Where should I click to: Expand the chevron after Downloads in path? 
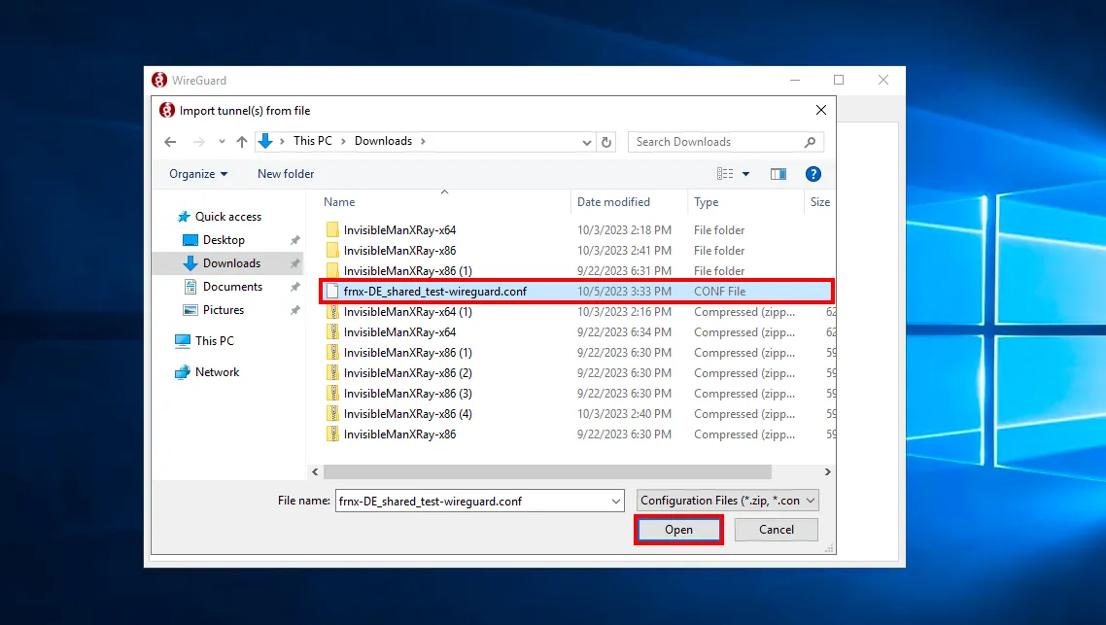click(423, 141)
